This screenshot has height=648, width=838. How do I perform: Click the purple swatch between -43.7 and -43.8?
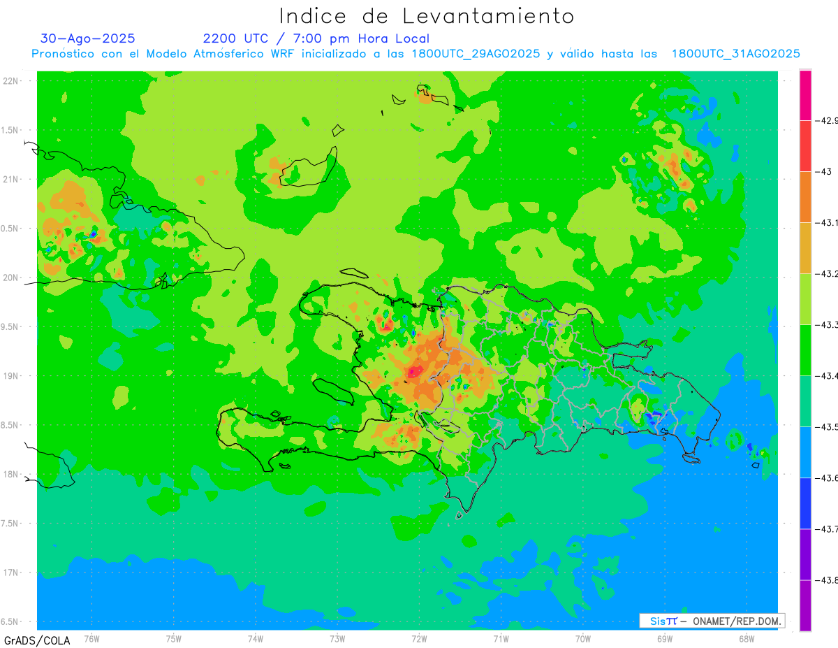pyautogui.click(x=805, y=554)
